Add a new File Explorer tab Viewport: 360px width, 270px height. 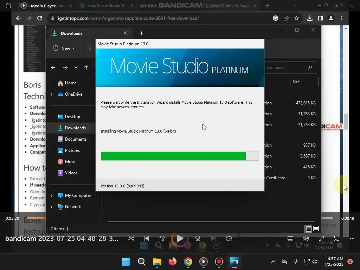141,33
